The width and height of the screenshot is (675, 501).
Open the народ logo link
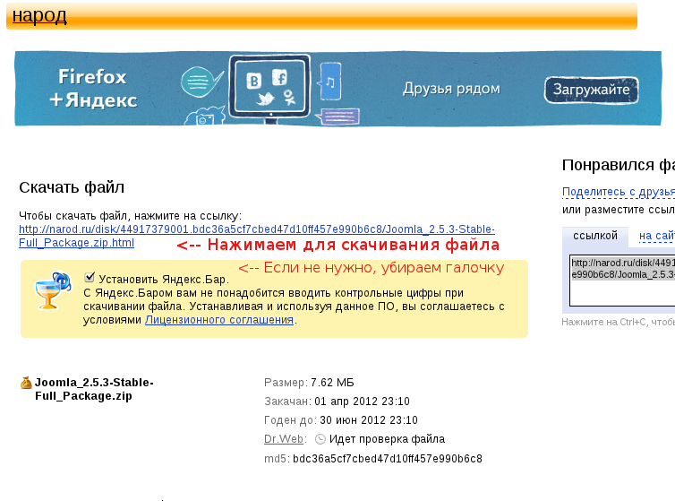(39, 15)
